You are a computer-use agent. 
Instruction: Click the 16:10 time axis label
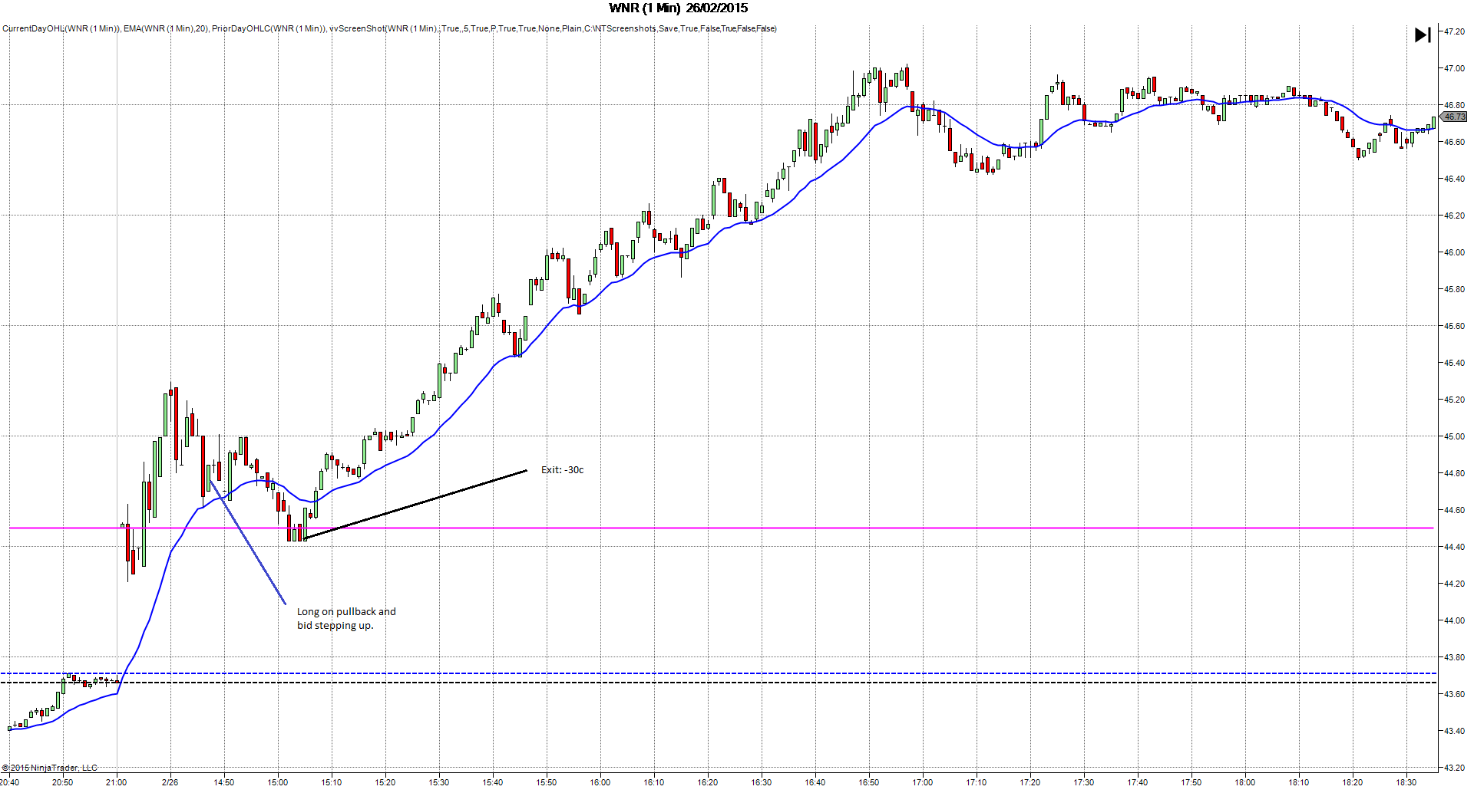click(x=654, y=782)
